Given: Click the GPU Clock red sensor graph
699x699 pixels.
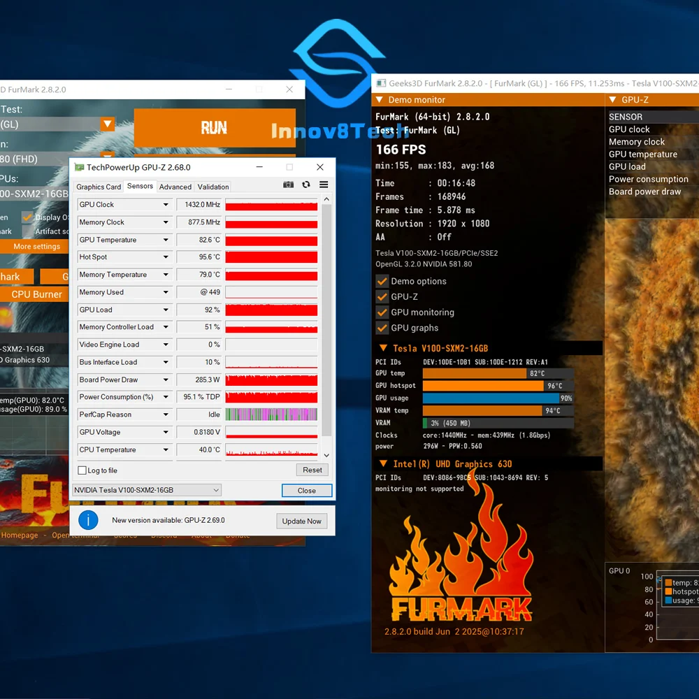Looking at the screenshot, I should [271, 205].
